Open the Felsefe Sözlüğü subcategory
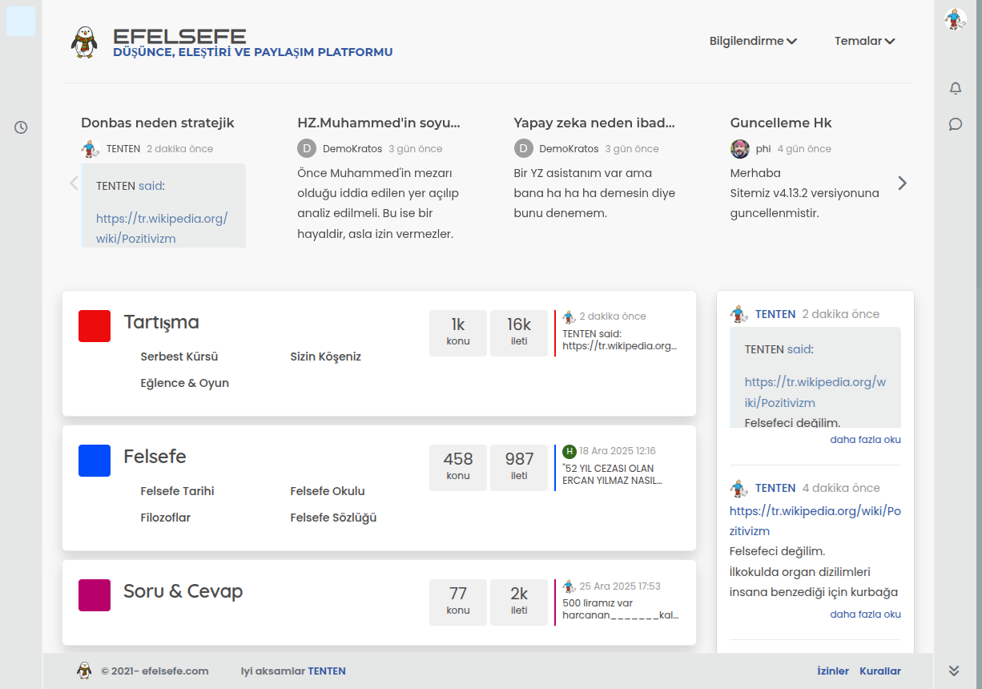The width and height of the screenshot is (982, 689). click(x=333, y=518)
